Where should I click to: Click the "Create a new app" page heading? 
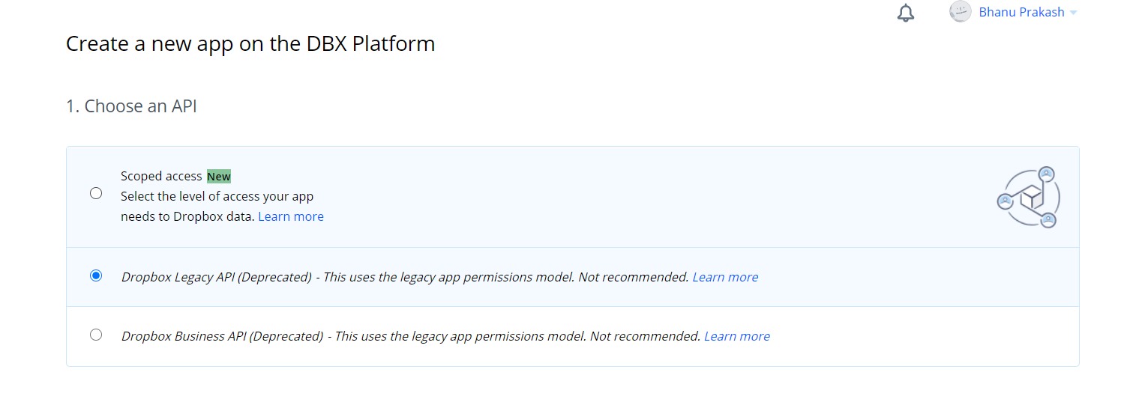pyautogui.click(x=250, y=43)
